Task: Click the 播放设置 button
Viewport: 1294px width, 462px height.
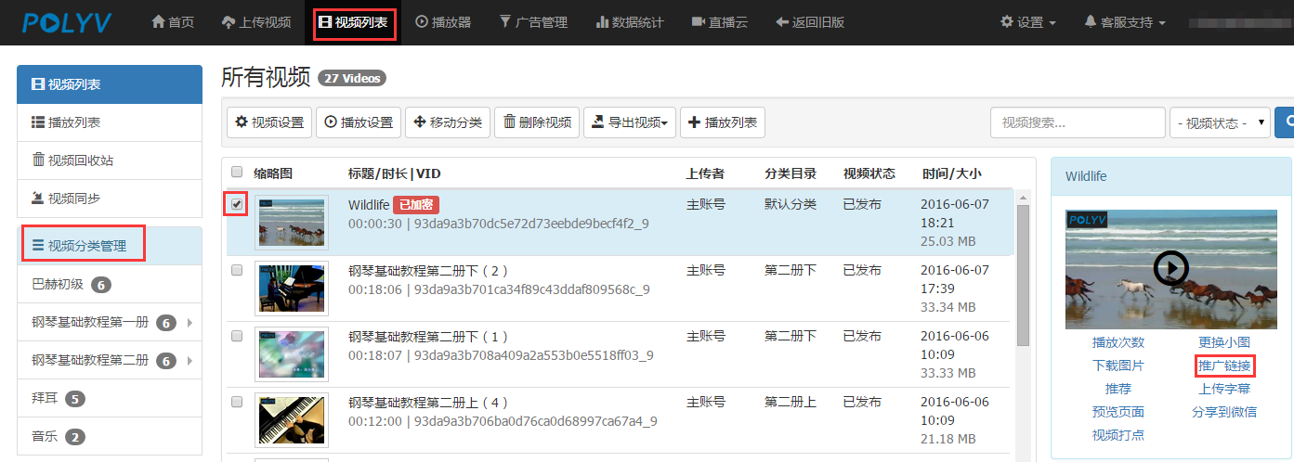Action: click(x=359, y=122)
